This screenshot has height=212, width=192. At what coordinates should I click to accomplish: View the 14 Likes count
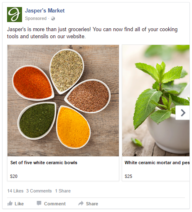coord(15,191)
